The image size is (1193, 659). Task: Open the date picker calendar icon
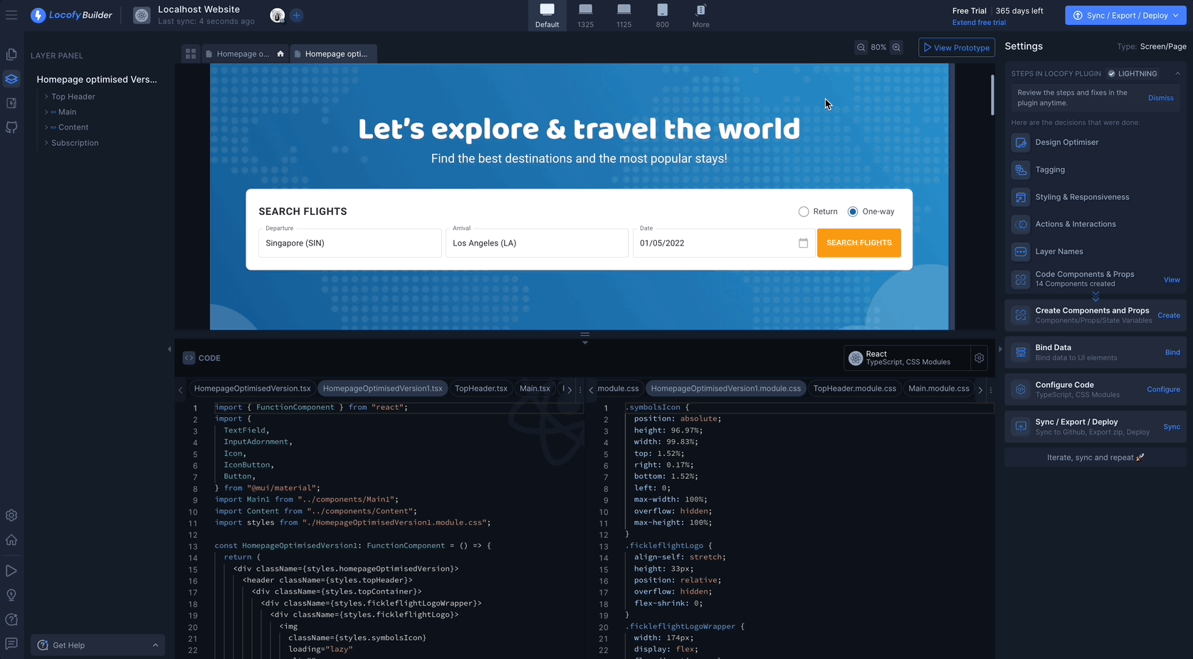[804, 243]
